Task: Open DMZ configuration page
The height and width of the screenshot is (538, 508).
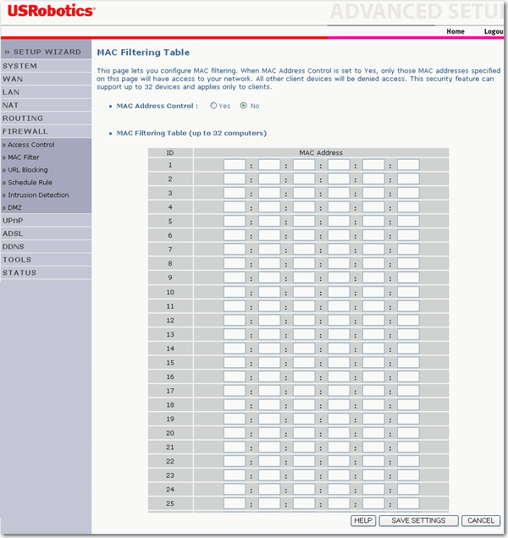Action: pyautogui.click(x=14, y=207)
